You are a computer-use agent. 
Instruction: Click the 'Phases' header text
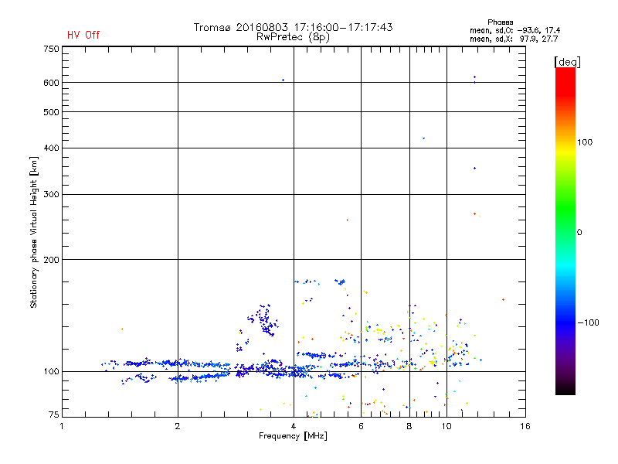[500, 22]
